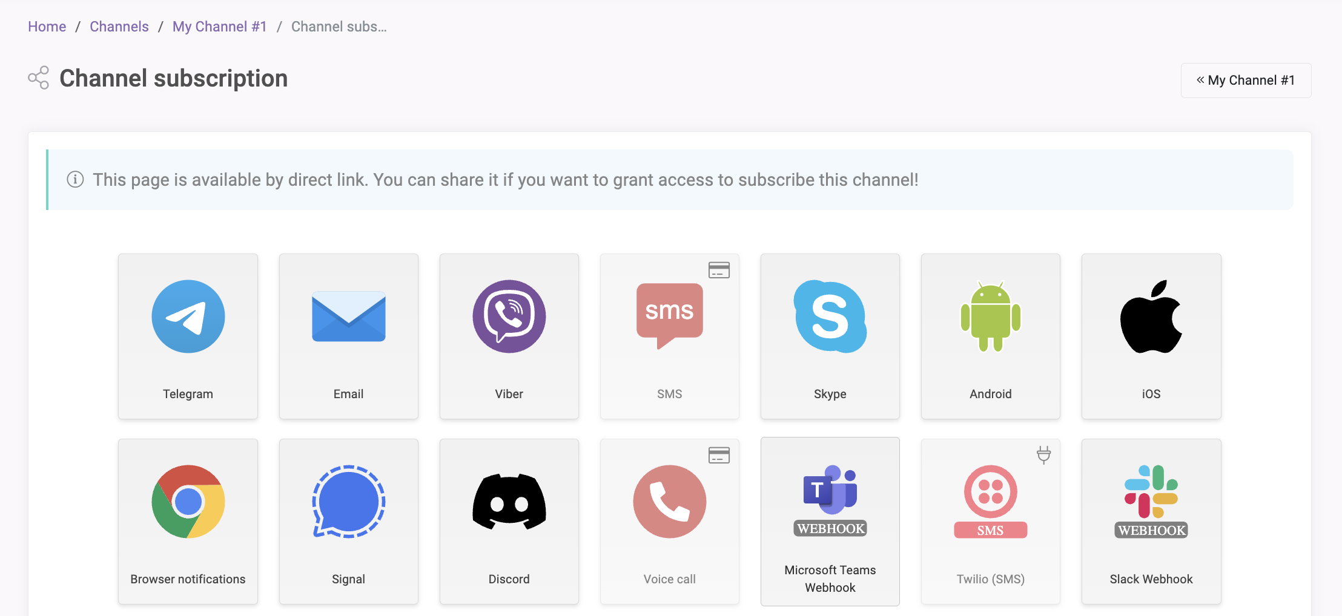The height and width of the screenshot is (616, 1342).
Task: Click the Android label text
Action: 991,394
